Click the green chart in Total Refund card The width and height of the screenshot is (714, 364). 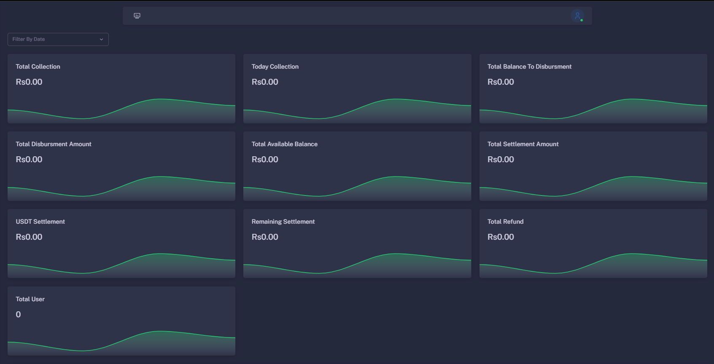click(x=593, y=265)
